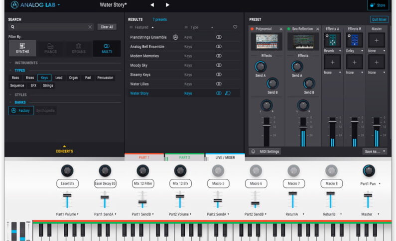Open the Sea Reflection instrument thumbnail
396x241 pixels.
303,42
